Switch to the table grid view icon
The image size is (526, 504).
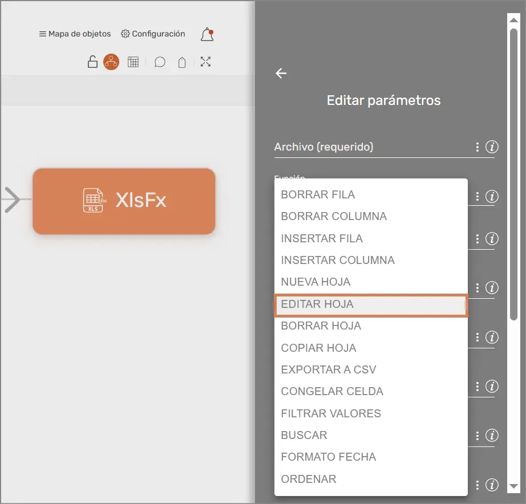point(133,62)
